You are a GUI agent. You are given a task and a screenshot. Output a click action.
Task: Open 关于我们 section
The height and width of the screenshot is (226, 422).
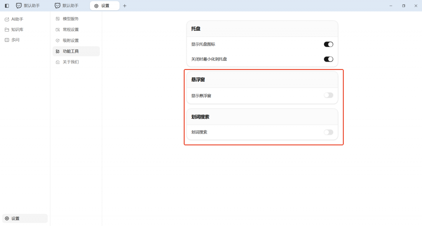76,62
